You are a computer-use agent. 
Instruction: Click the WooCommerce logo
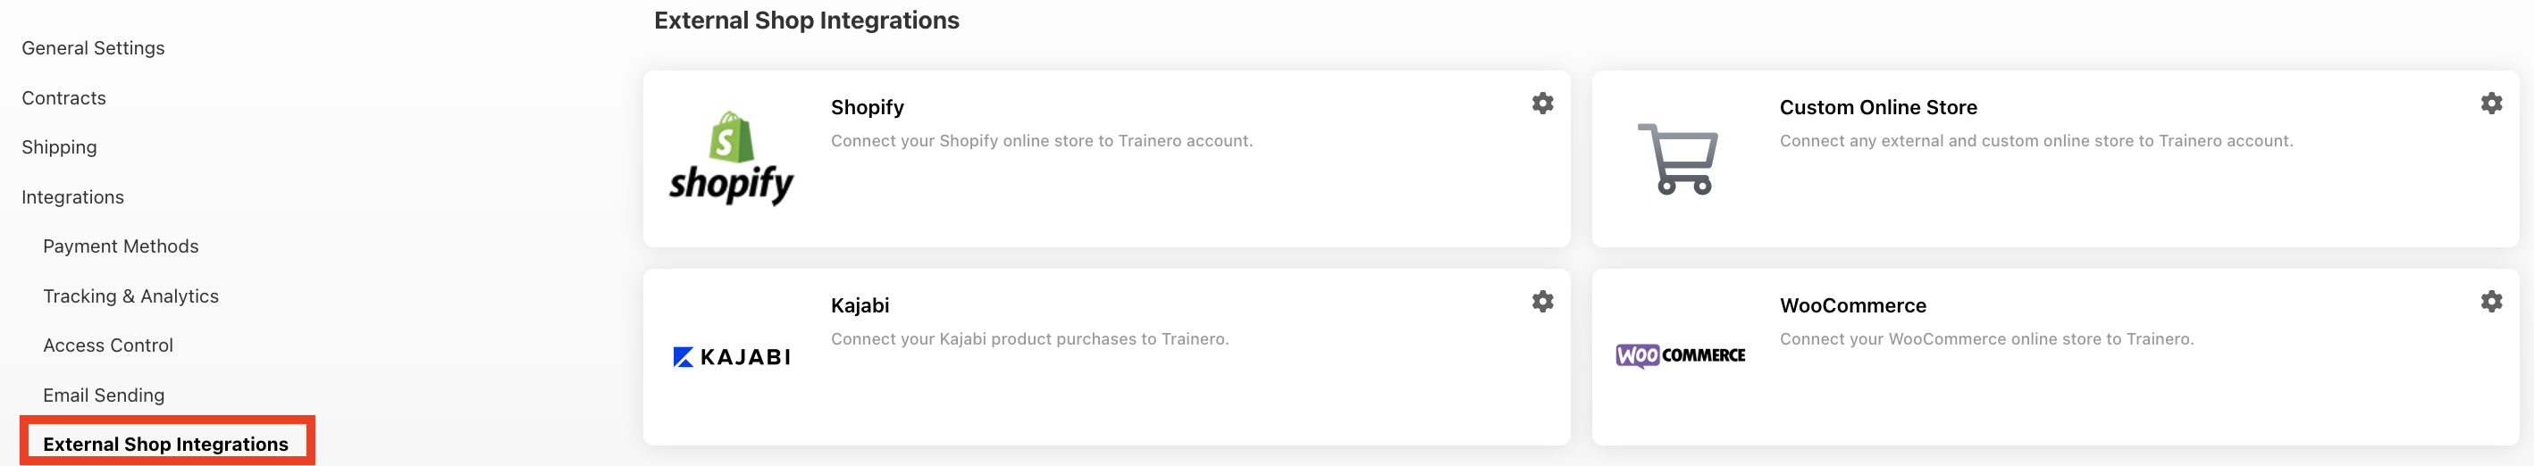tap(1680, 355)
